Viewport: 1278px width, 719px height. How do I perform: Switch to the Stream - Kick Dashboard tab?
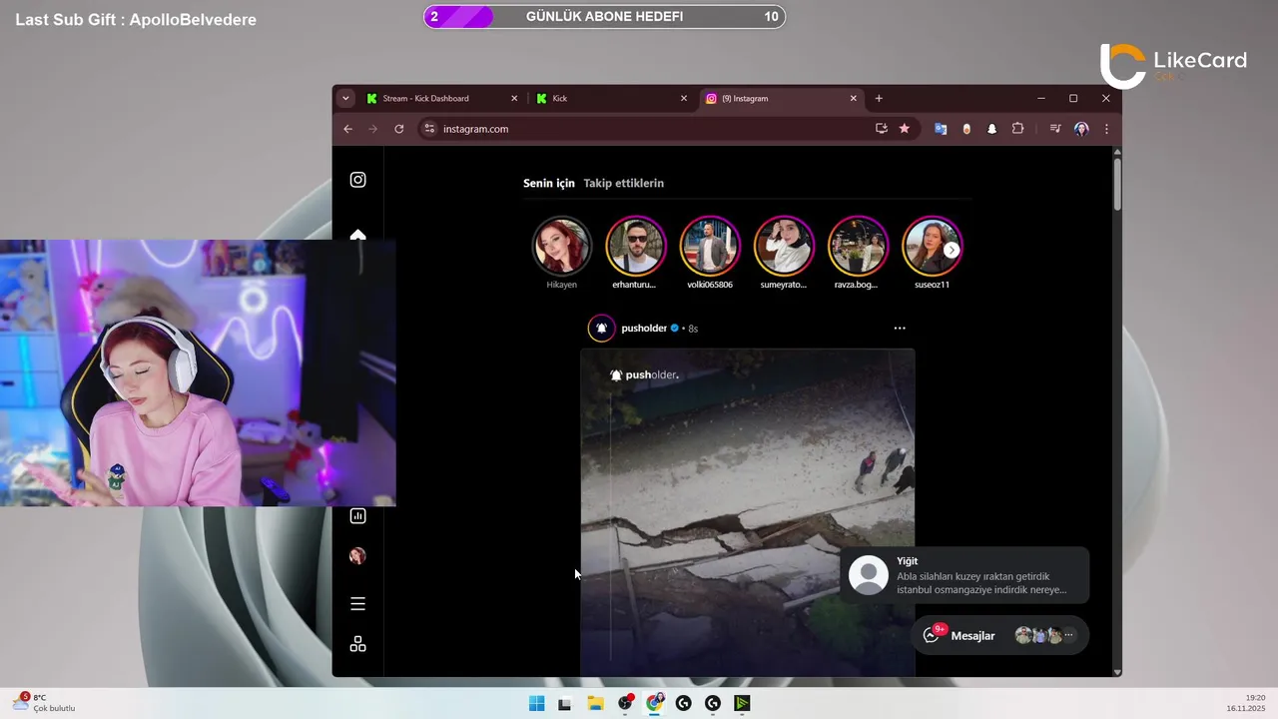(442, 98)
